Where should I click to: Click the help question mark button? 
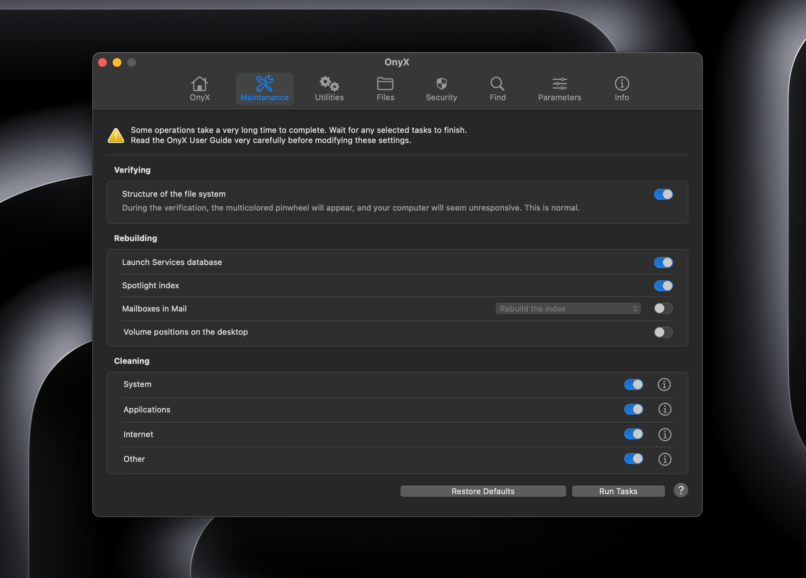(x=681, y=491)
